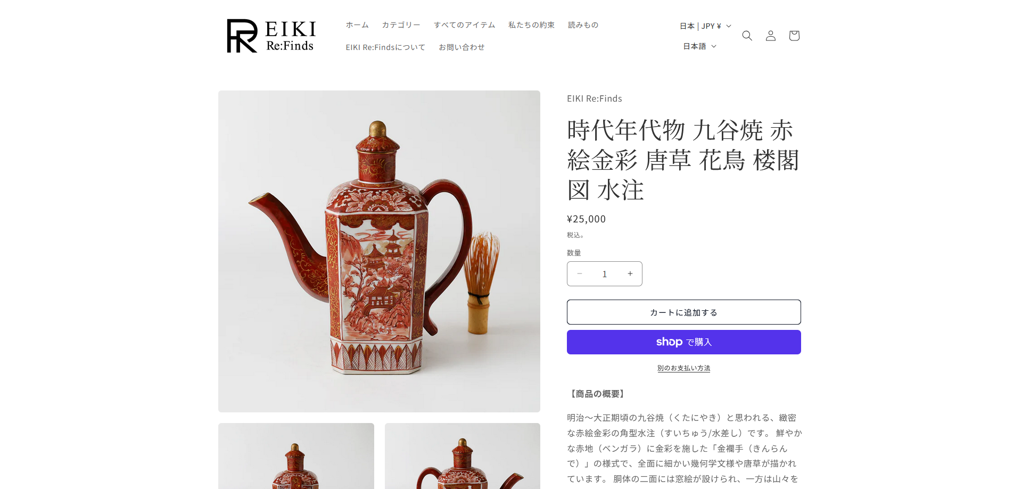Open the shopping cart icon
The height and width of the screenshot is (489, 1022).
click(x=794, y=36)
